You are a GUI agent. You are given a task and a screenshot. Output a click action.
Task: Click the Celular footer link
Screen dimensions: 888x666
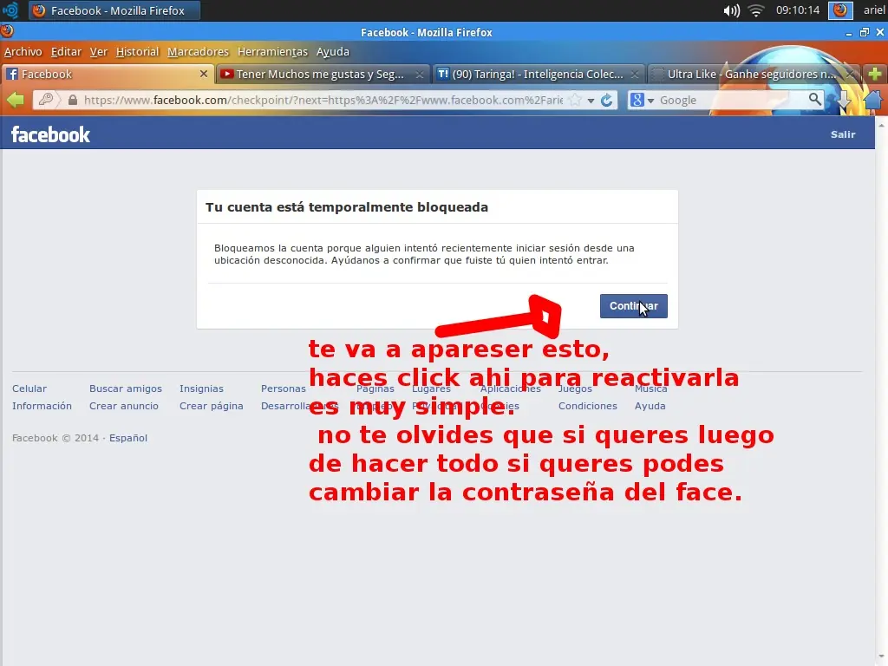29,388
